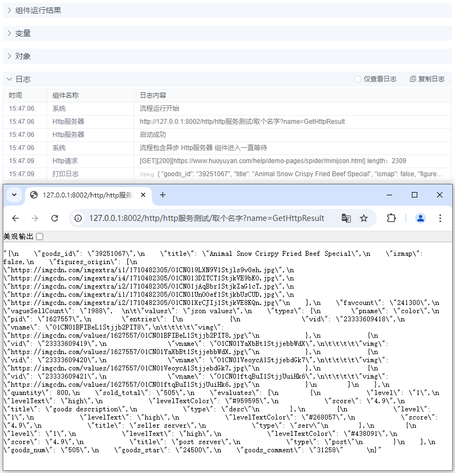455x473 pixels.
Task: Click the browser back arrow
Action: tap(15, 217)
